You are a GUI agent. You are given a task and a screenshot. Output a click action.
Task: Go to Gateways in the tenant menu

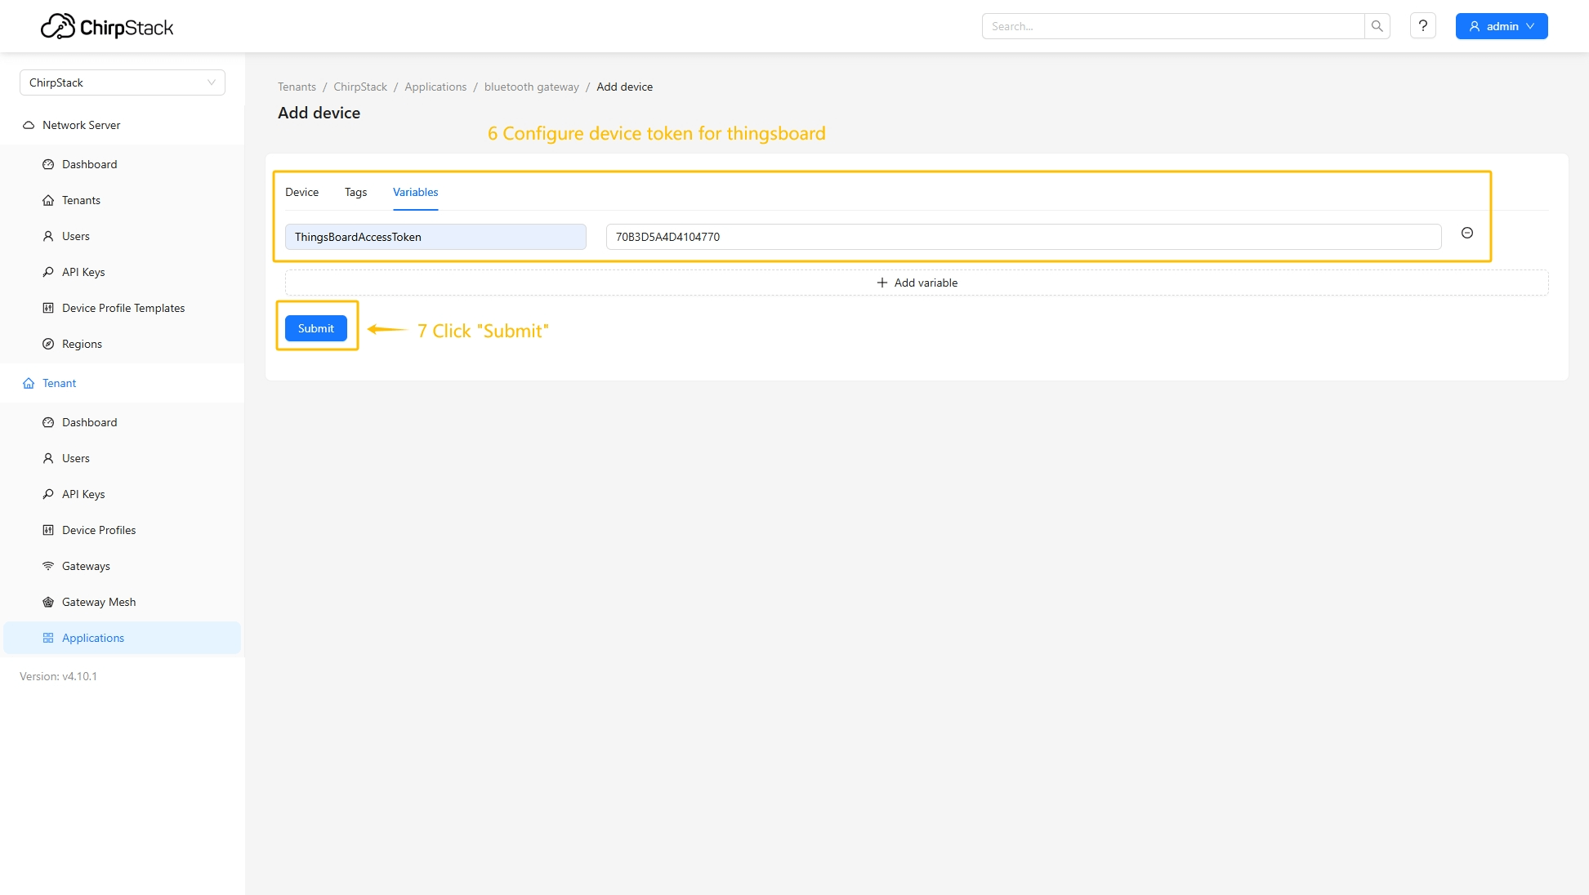(x=86, y=566)
